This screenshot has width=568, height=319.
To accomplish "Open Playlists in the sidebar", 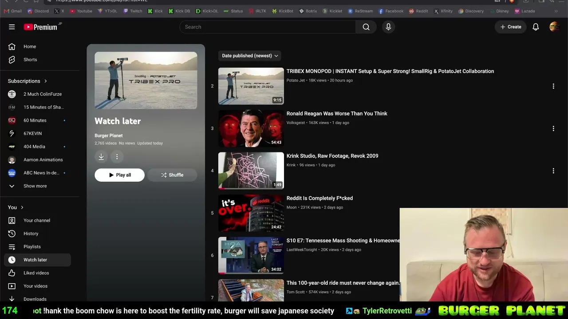I will [x=38, y=247].
